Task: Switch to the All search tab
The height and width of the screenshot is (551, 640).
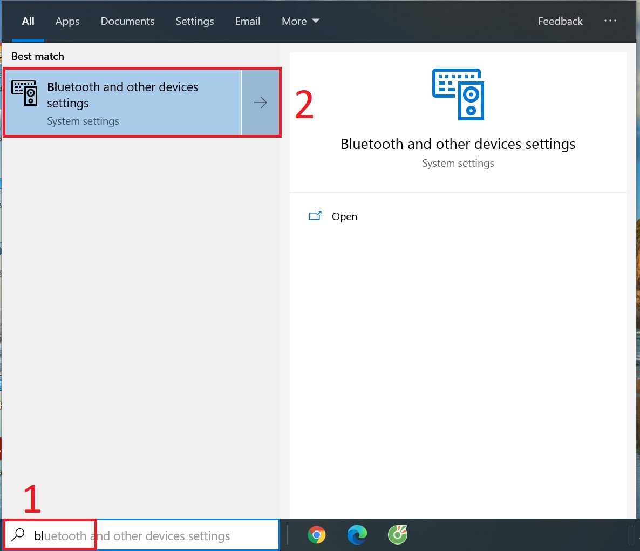Action: (28, 21)
